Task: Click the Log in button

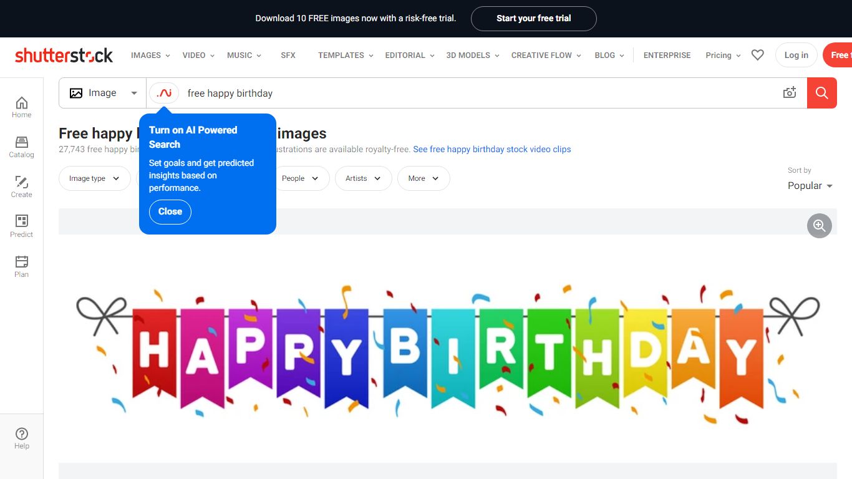Action: pyautogui.click(x=796, y=55)
